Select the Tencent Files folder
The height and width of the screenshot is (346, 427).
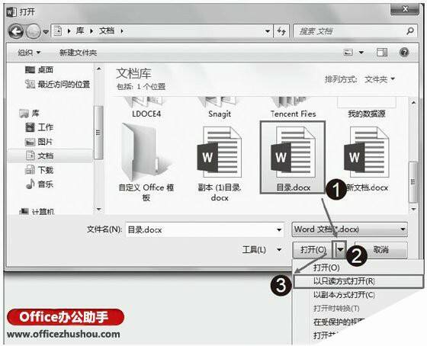pos(294,107)
